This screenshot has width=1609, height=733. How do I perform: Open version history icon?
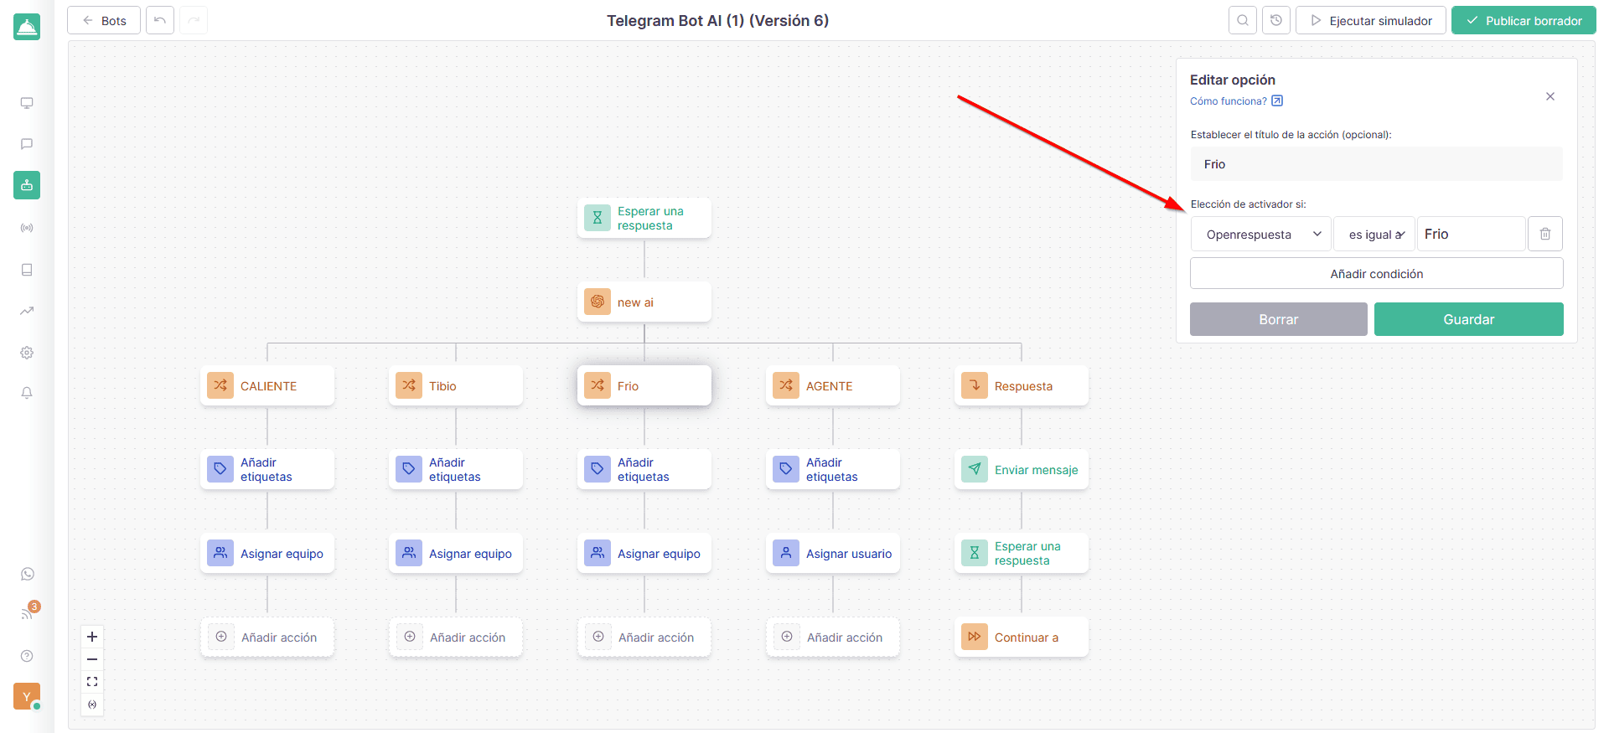click(x=1276, y=20)
